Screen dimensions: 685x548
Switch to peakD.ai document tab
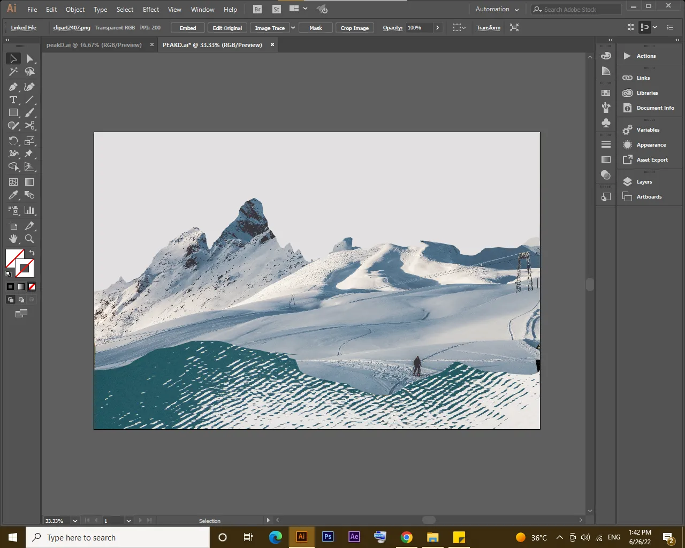point(94,45)
